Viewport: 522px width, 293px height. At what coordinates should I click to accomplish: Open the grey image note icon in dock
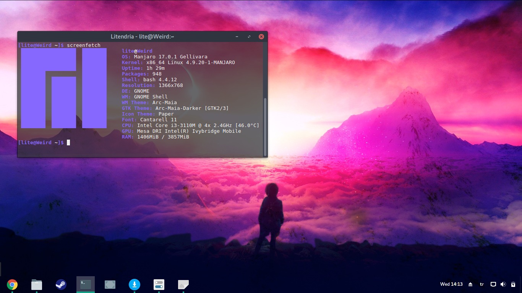(x=183, y=285)
